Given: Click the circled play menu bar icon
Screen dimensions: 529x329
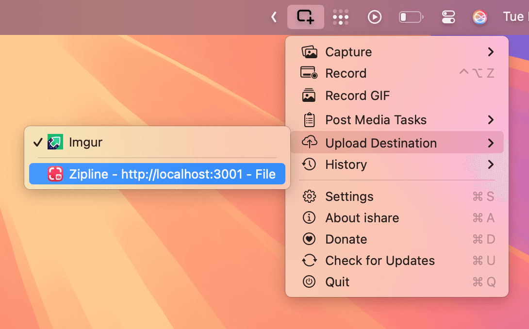Looking at the screenshot, I should tap(375, 17).
